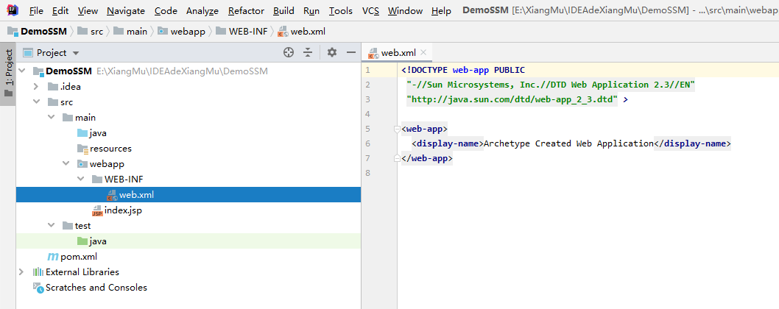Open the File menu

(36, 10)
